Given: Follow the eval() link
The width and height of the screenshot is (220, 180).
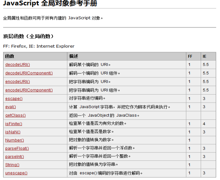Looking at the screenshot, I should pos(11,107).
